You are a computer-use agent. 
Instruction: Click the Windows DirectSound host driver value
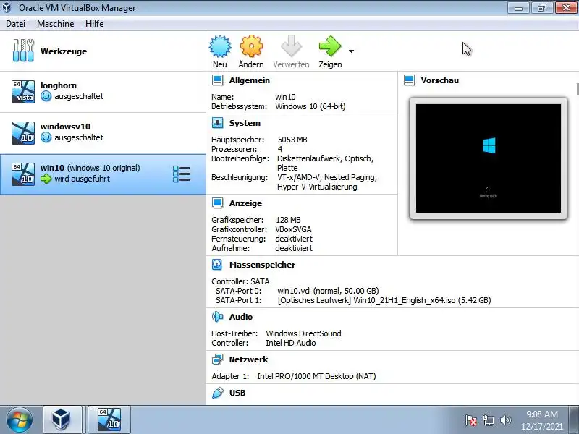[x=303, y=333]
